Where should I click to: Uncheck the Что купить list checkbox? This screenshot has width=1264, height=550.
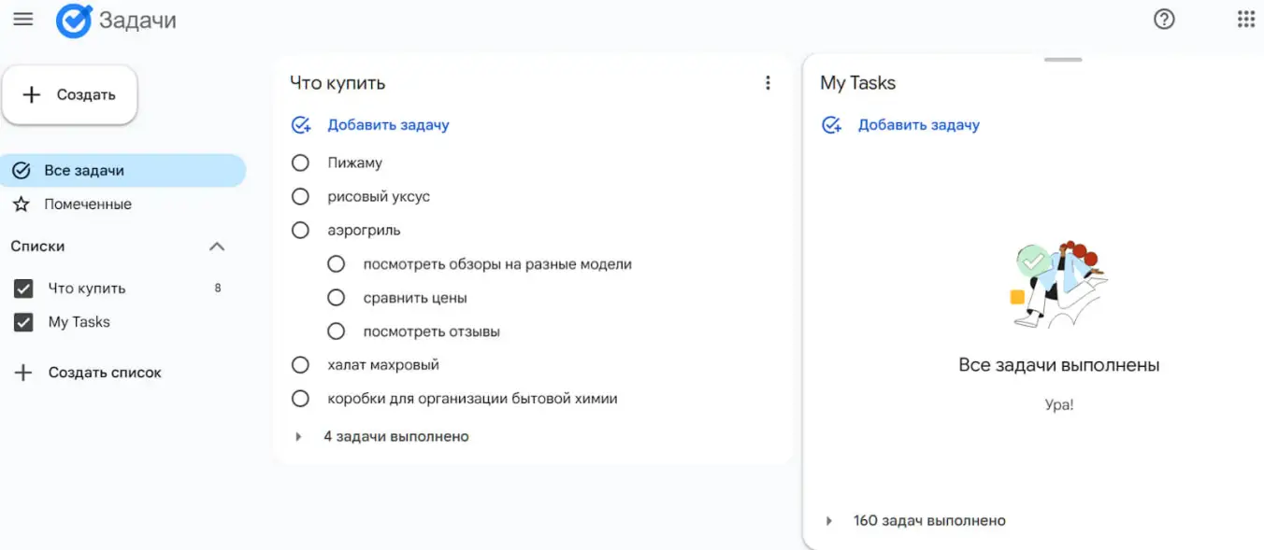click(23, 289)
